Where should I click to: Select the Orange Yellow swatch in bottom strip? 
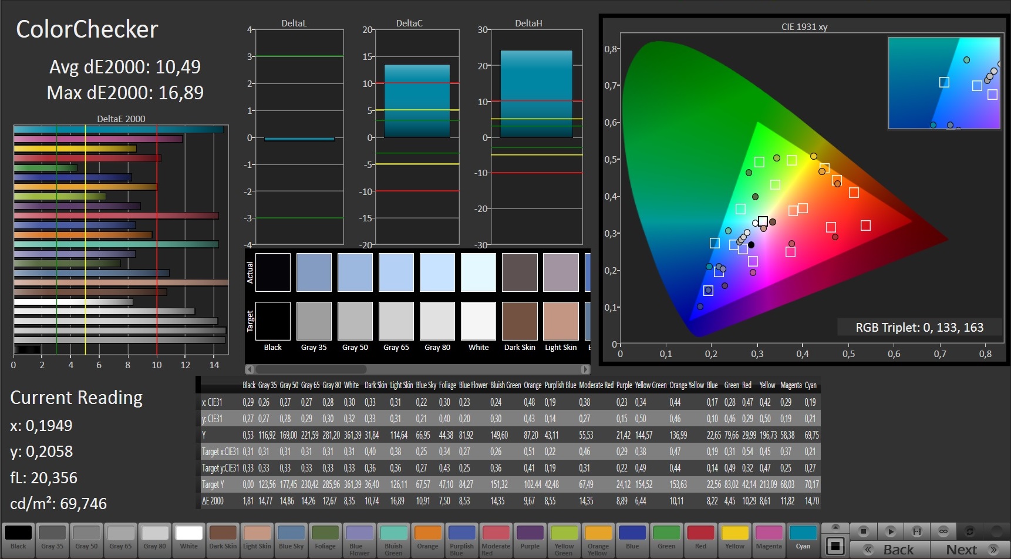[x=598, y=540]
